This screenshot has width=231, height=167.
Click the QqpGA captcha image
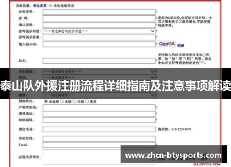pyautogui.click(x=167, y=44)
